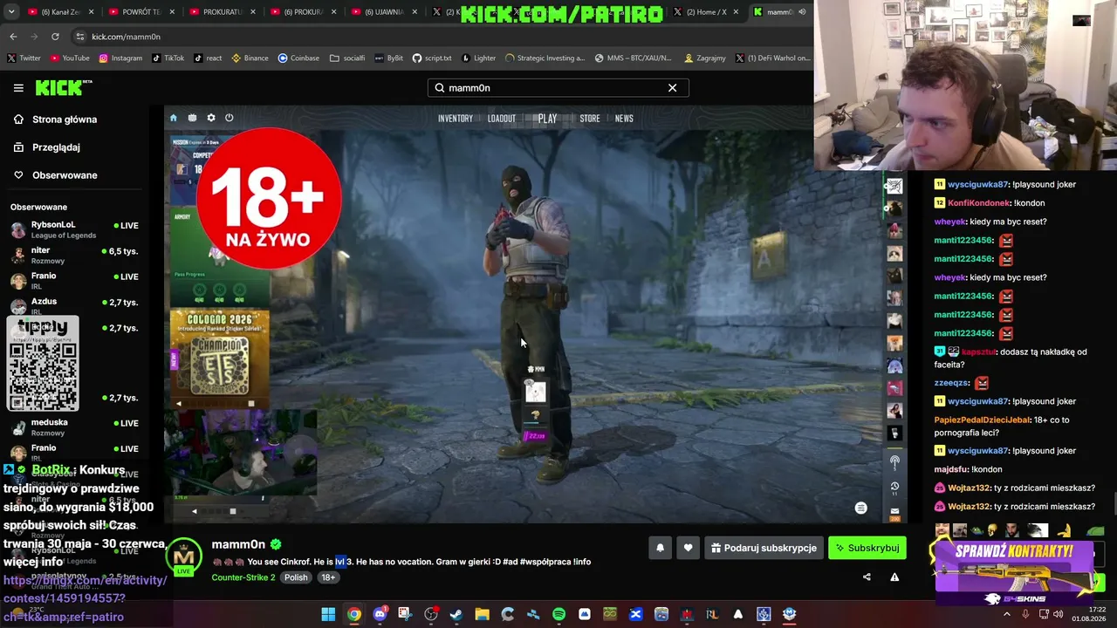Report stream with warning triangle icon
Image resolution: width=1117 pixels, height=628 pixels.
coord(894,577)
